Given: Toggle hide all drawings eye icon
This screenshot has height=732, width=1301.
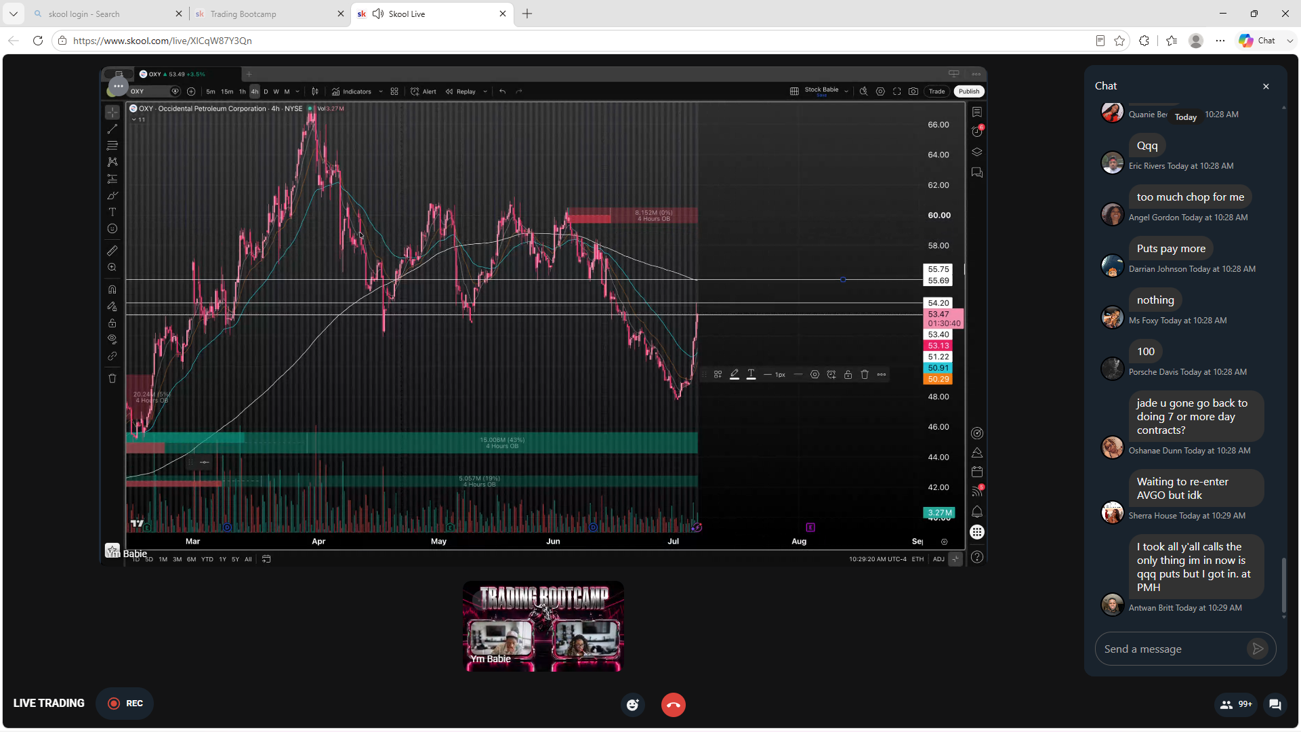Looking at the screenshot, I should point(112,340).
